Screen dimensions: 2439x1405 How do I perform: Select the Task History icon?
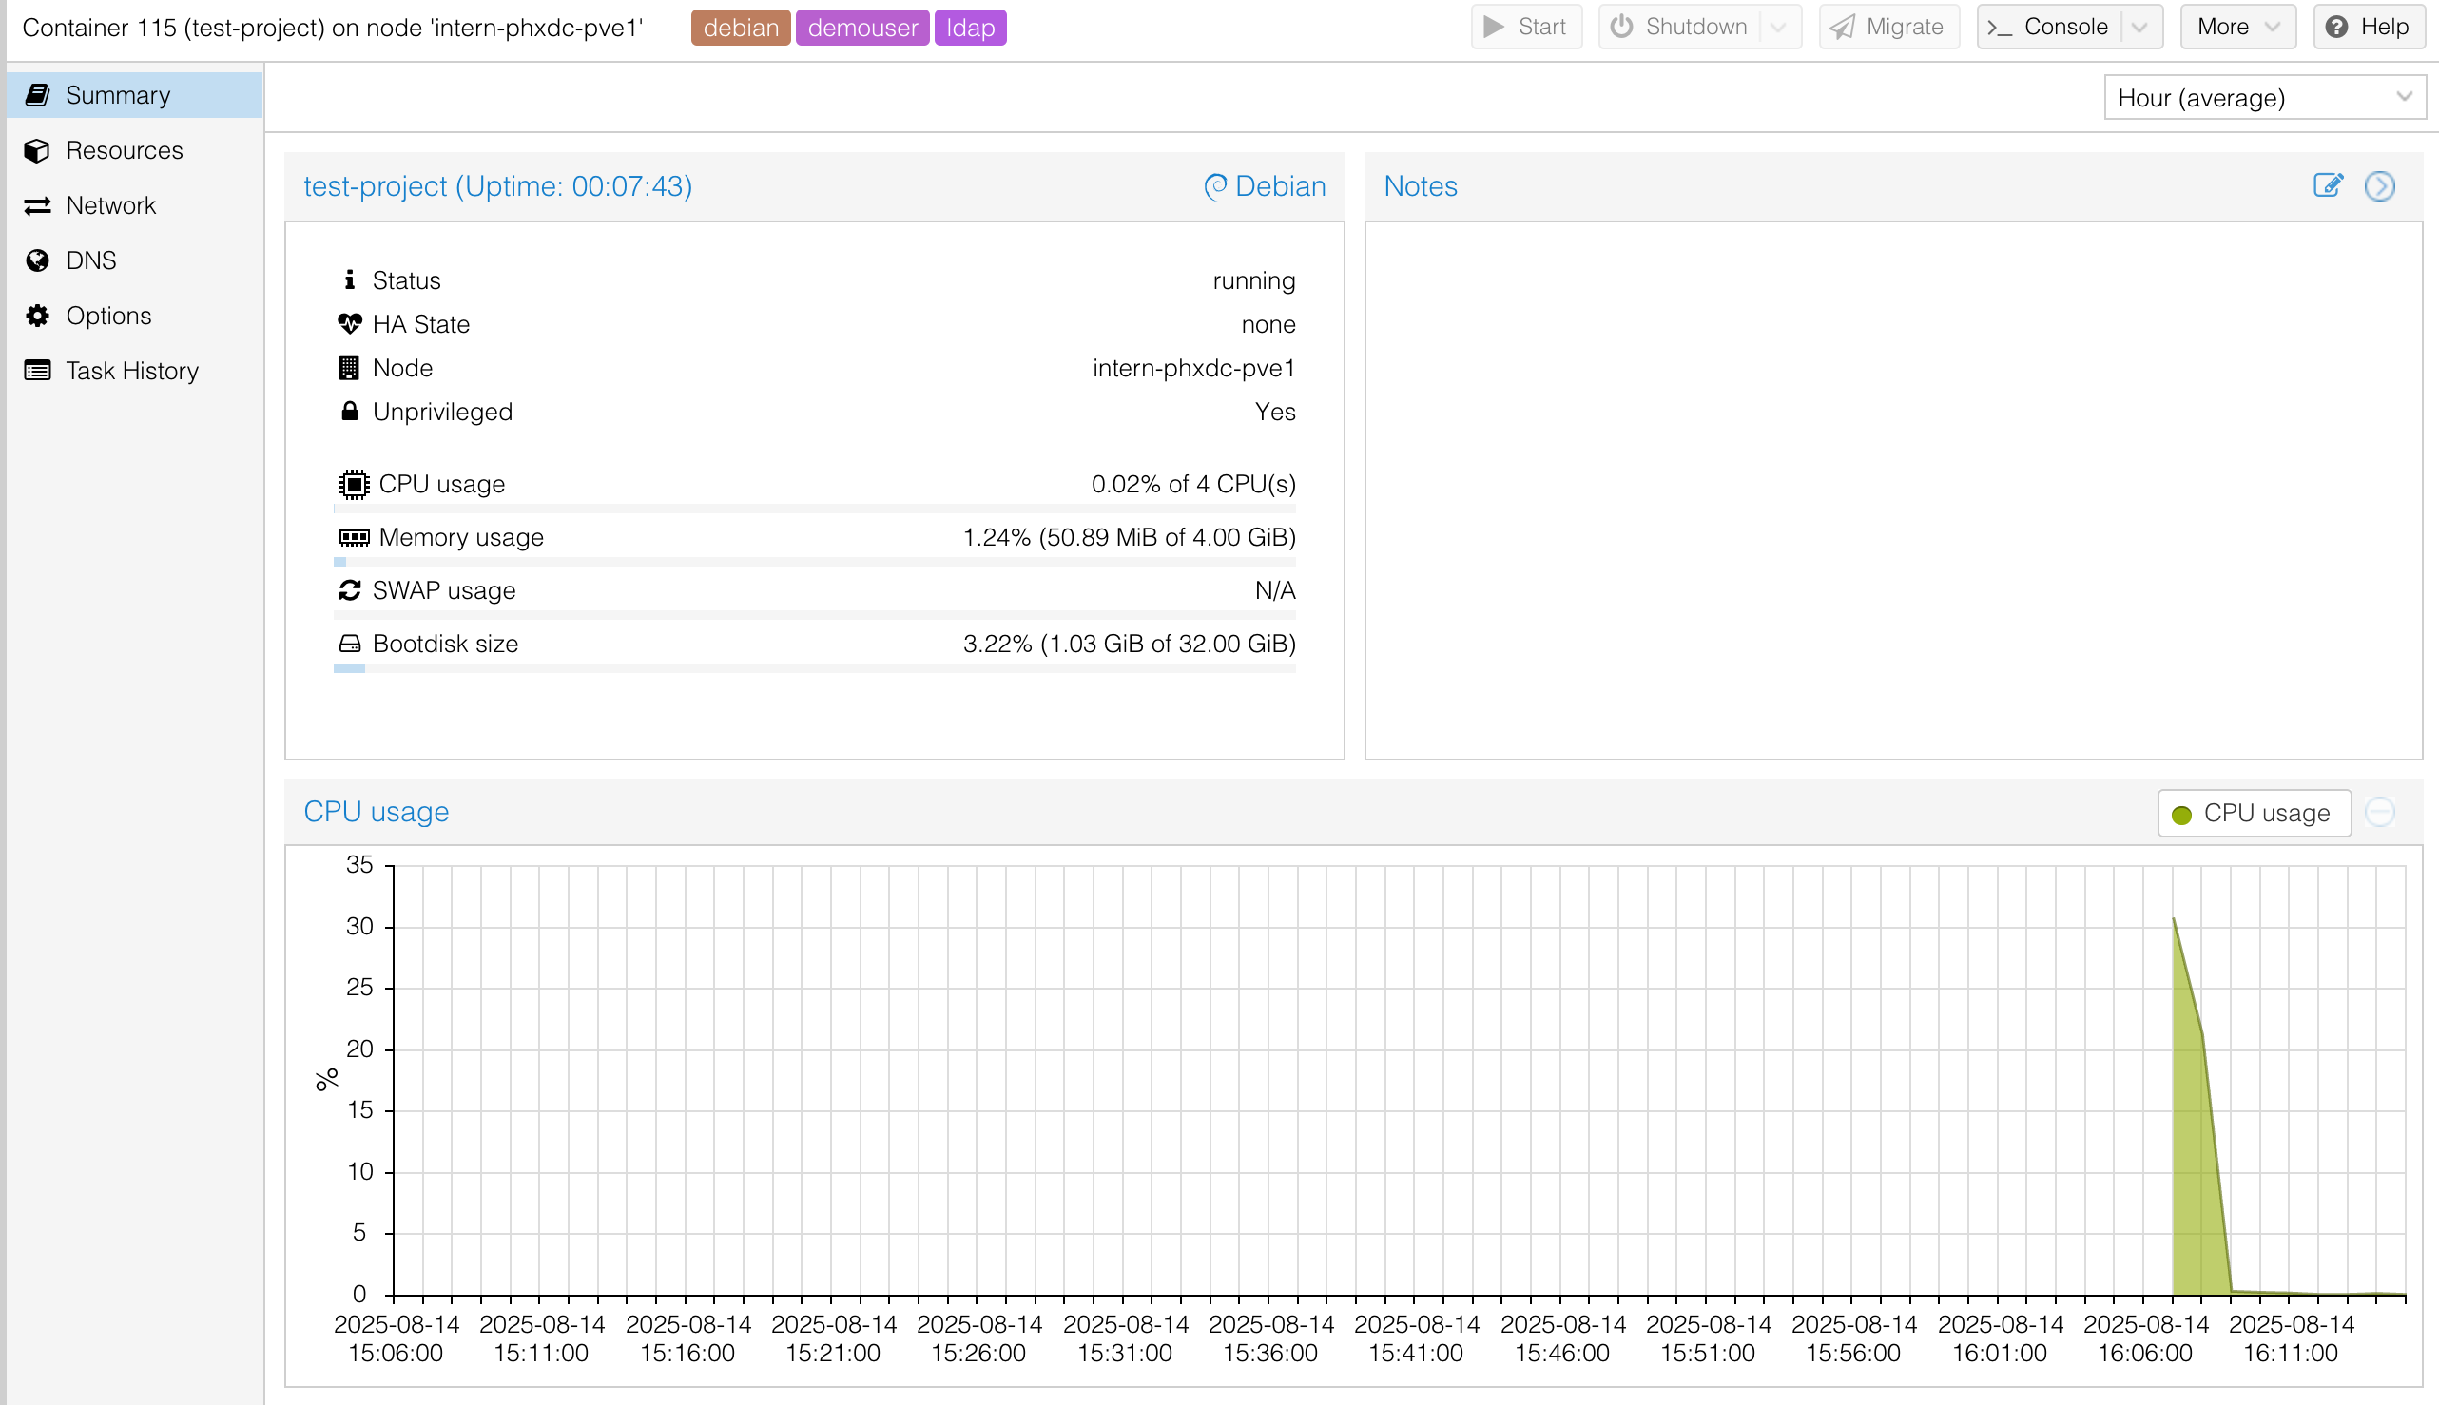click(37, 370)
